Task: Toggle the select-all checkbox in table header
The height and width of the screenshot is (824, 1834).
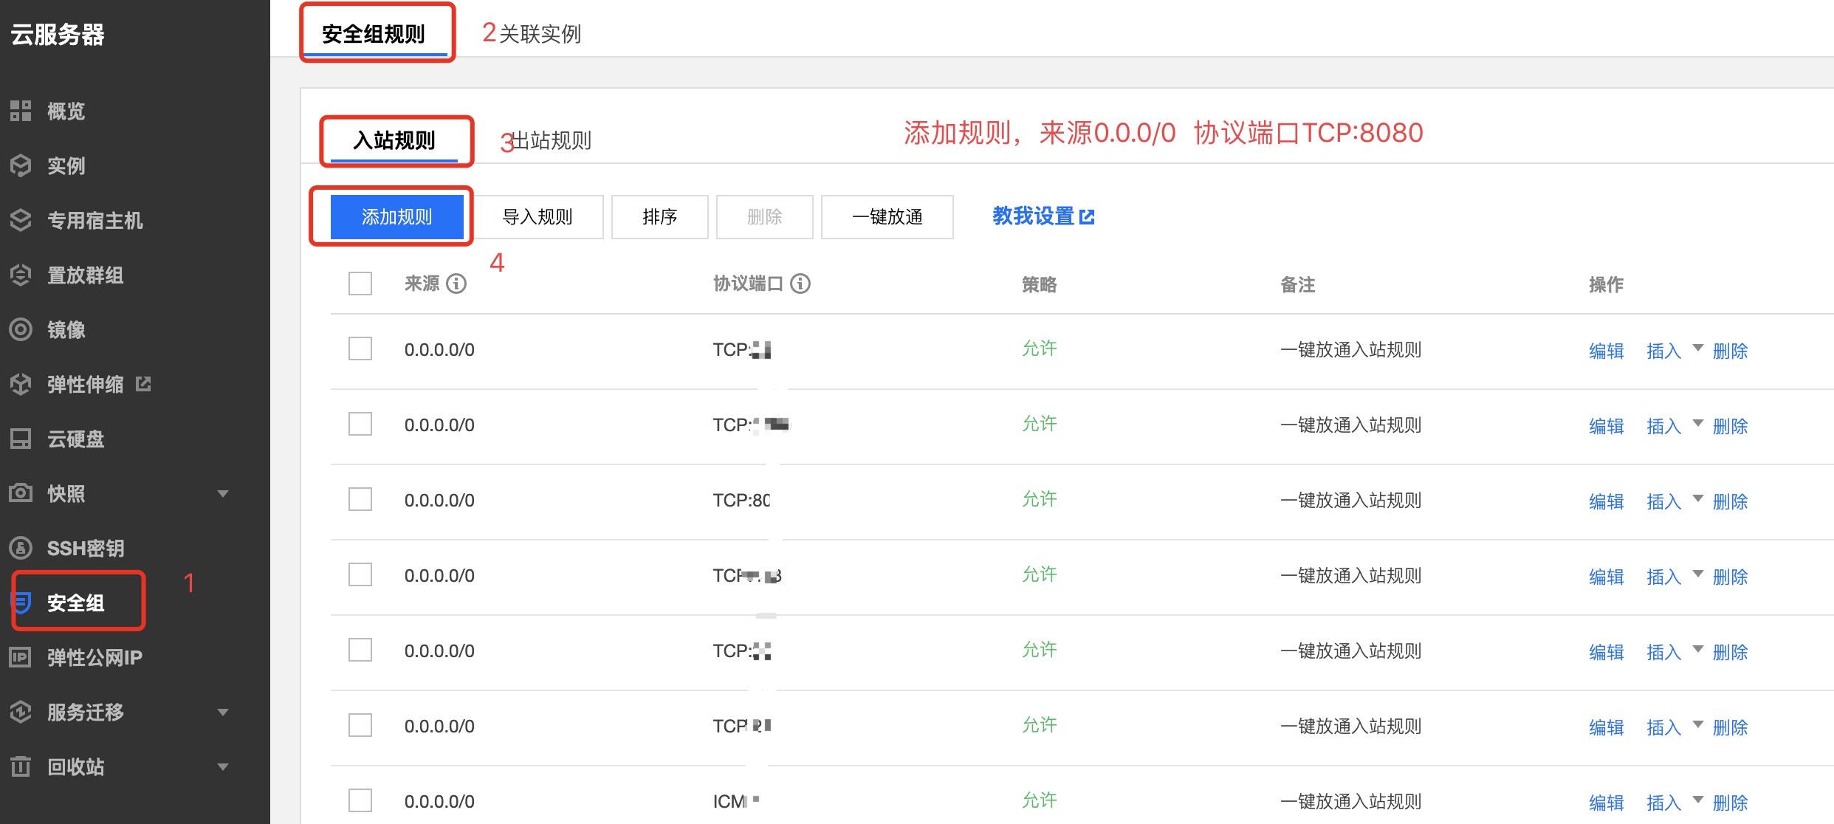Action: click(x=360, y=284)
